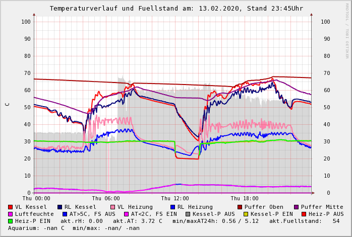Select the dark blue RL Kessel swatch
The image size is (352, 237).
60,207
